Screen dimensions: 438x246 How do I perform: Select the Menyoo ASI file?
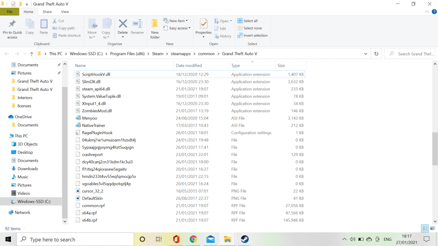click(x=189, y=118)
